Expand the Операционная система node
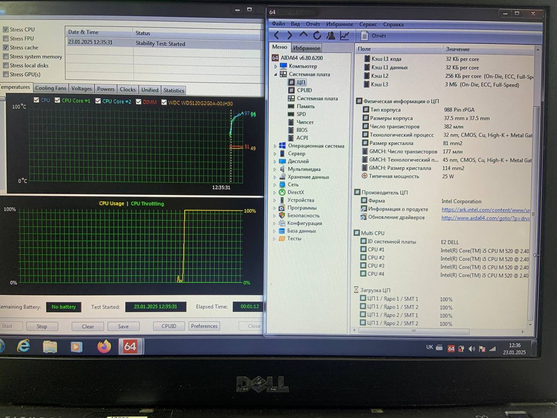The height and width of the screenshot is (418, 557). (275, 146)
